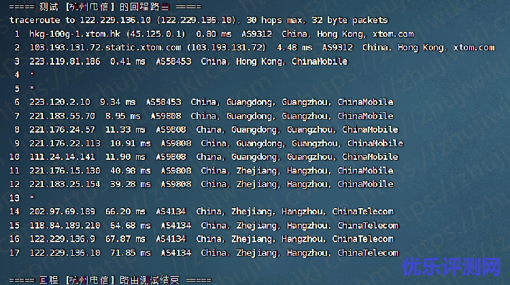
Task: Click the traceroute command header line
Action: (x=199, y=20)
